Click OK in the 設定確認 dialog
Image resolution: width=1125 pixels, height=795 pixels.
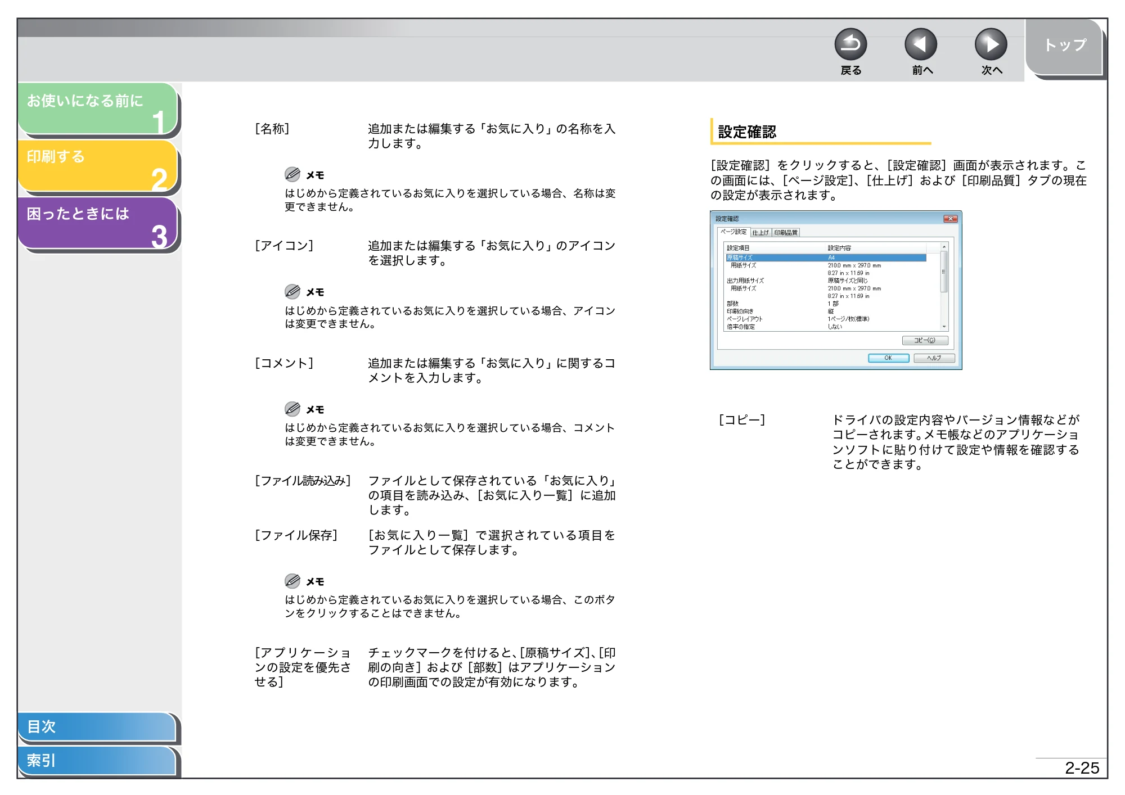tap(888, 358)
